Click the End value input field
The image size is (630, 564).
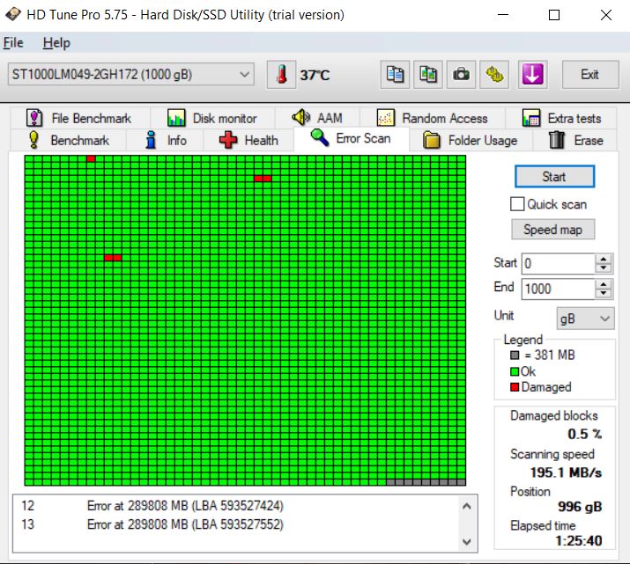tap(557, 289)
